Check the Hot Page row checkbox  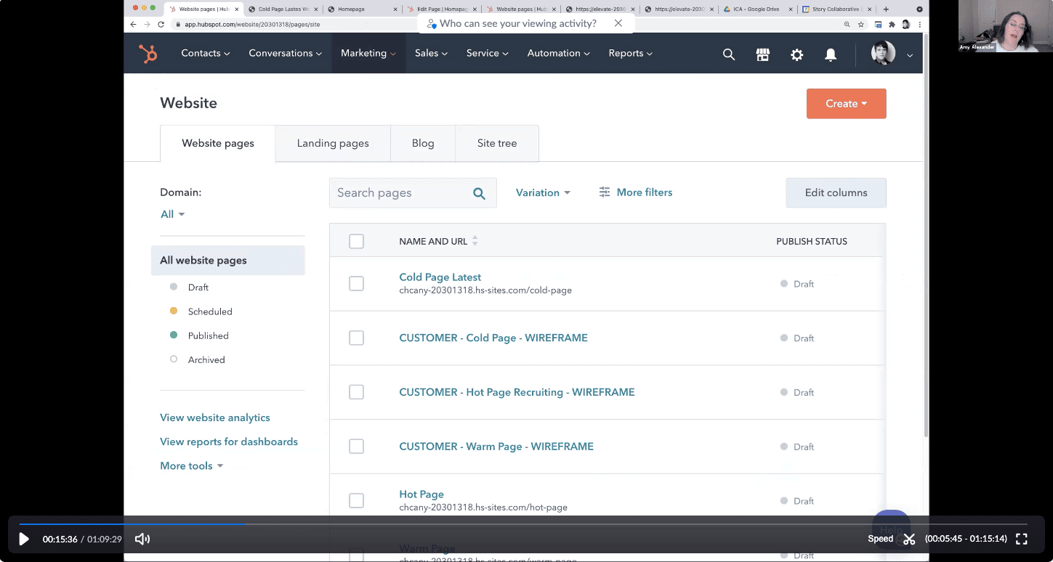pos(356,500)
